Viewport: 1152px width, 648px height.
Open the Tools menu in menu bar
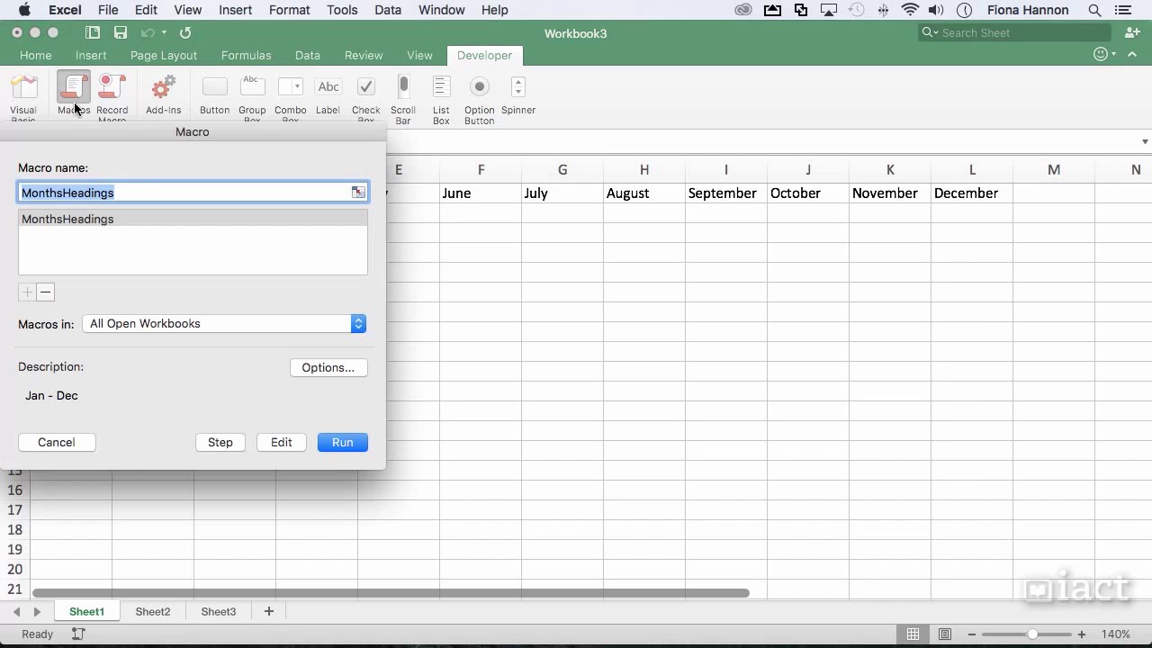[x=342, y=10]
